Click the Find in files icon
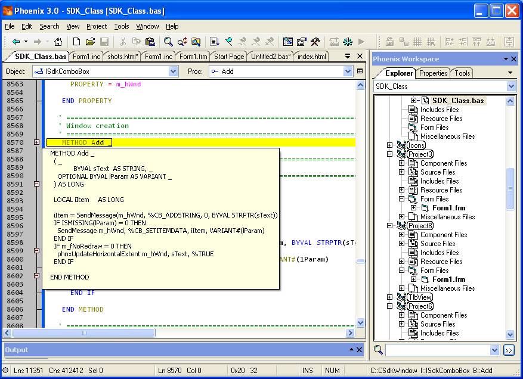This screenshot has width=523, height=379. pos(196,42)
